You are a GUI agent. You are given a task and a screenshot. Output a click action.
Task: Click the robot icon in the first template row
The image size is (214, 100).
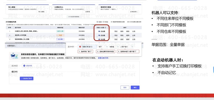point(99,31)
